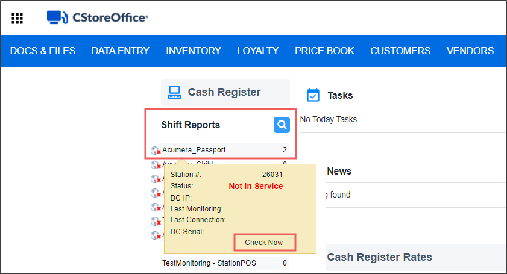Screen dimensions: 507x274
Task: Click the Shift Reports search icon
Action: click(282, 125)
